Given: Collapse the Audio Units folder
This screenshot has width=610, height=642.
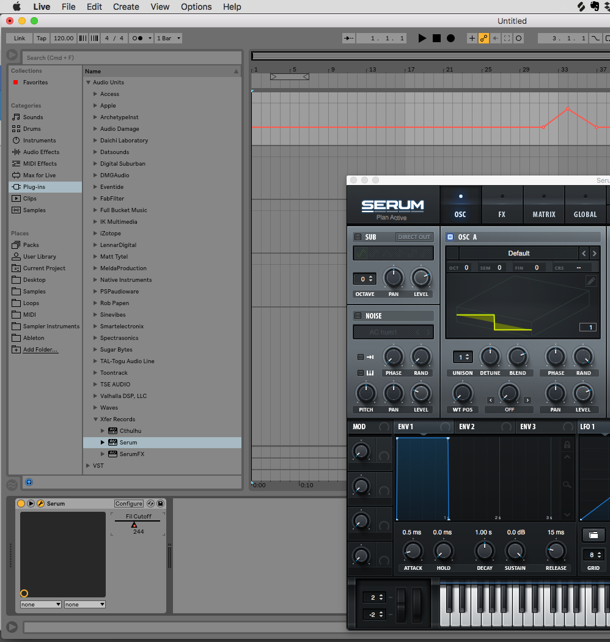Looking at the screenshot, I should coord(88,83).
